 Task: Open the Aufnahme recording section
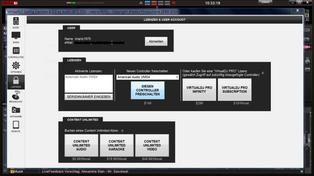[x=16, y=112]
